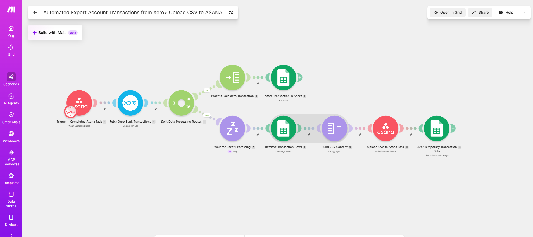The height and width of the screenshot is (237, 533).
Task: Click 'Retrieve Transaction Rows' label
Action: tap(283, 147)
